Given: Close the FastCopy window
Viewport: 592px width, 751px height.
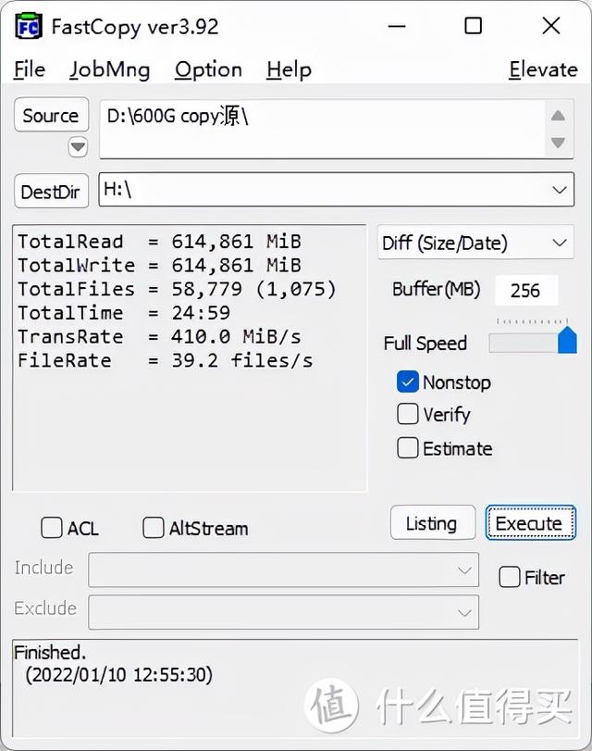Looking at the screenshot, I should click(551, 25).
